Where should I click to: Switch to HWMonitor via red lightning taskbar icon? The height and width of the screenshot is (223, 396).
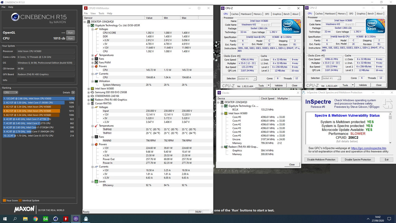click(66, 219)
